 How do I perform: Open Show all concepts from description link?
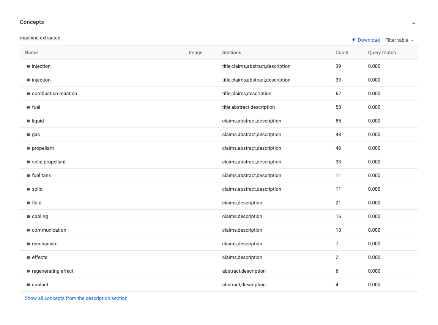[x=76, y=298]
